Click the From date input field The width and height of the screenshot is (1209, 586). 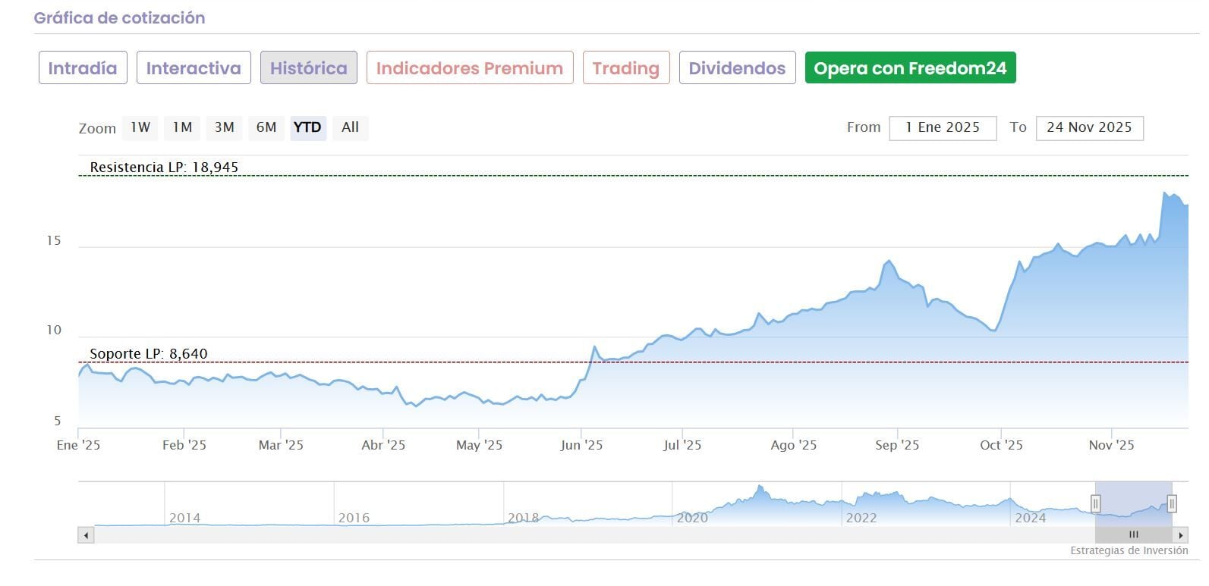pos(942,127)
